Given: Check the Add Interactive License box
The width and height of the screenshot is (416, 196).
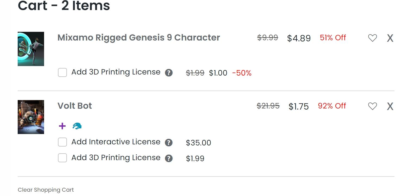Looking at the screenshot, I should coord(62,142).
